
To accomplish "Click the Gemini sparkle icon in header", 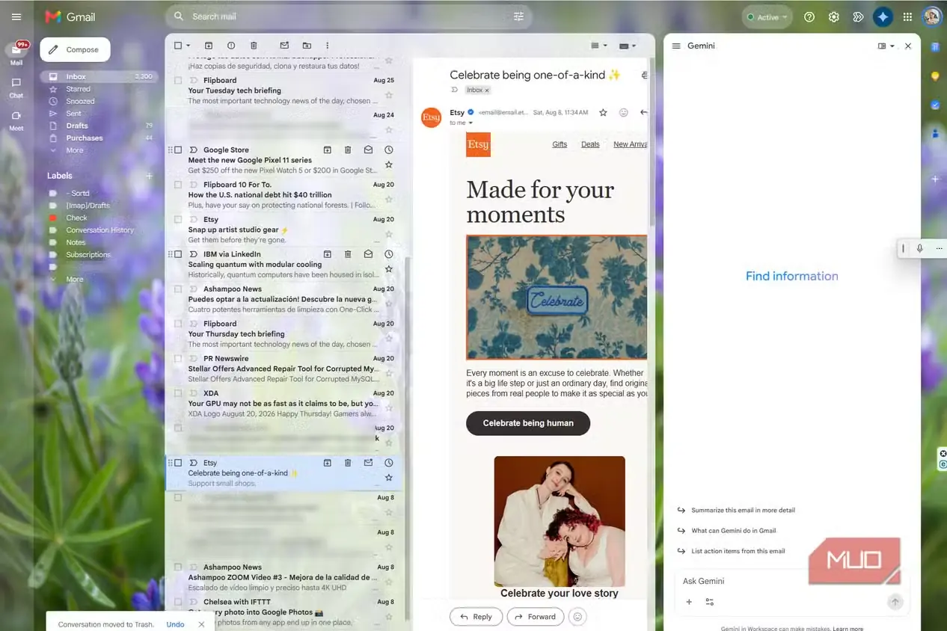I will [883, 17].
